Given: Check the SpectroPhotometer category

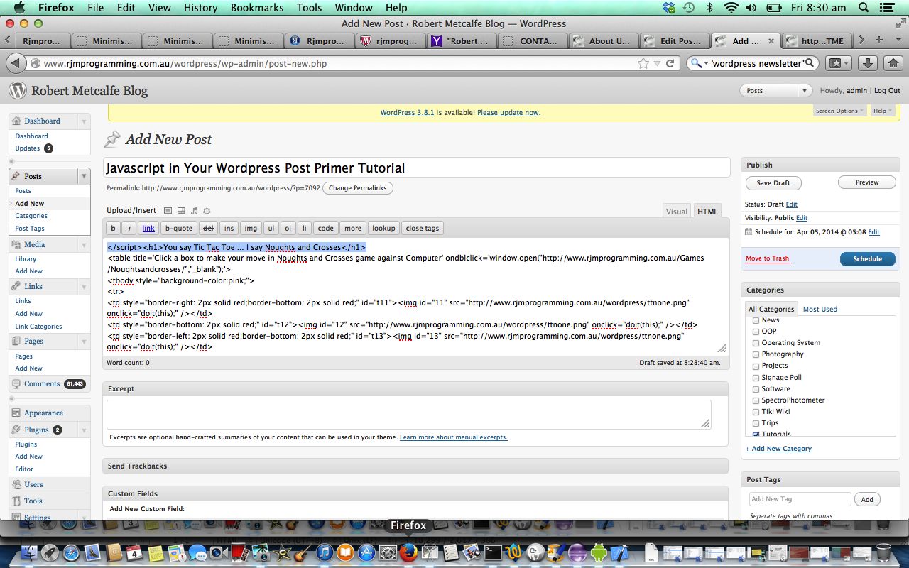Looking at the screenshot, I should (x=756, y=400).
